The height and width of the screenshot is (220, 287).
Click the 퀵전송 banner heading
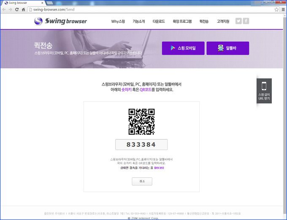[x=43, y=46]
